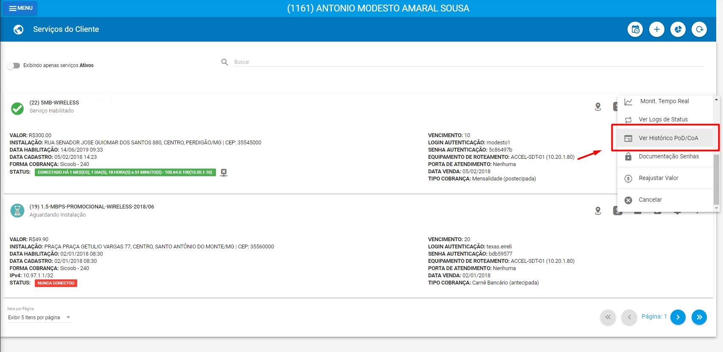Click the Serviço Habilitado status text
The image size is (723, 352).
point(51,111)
